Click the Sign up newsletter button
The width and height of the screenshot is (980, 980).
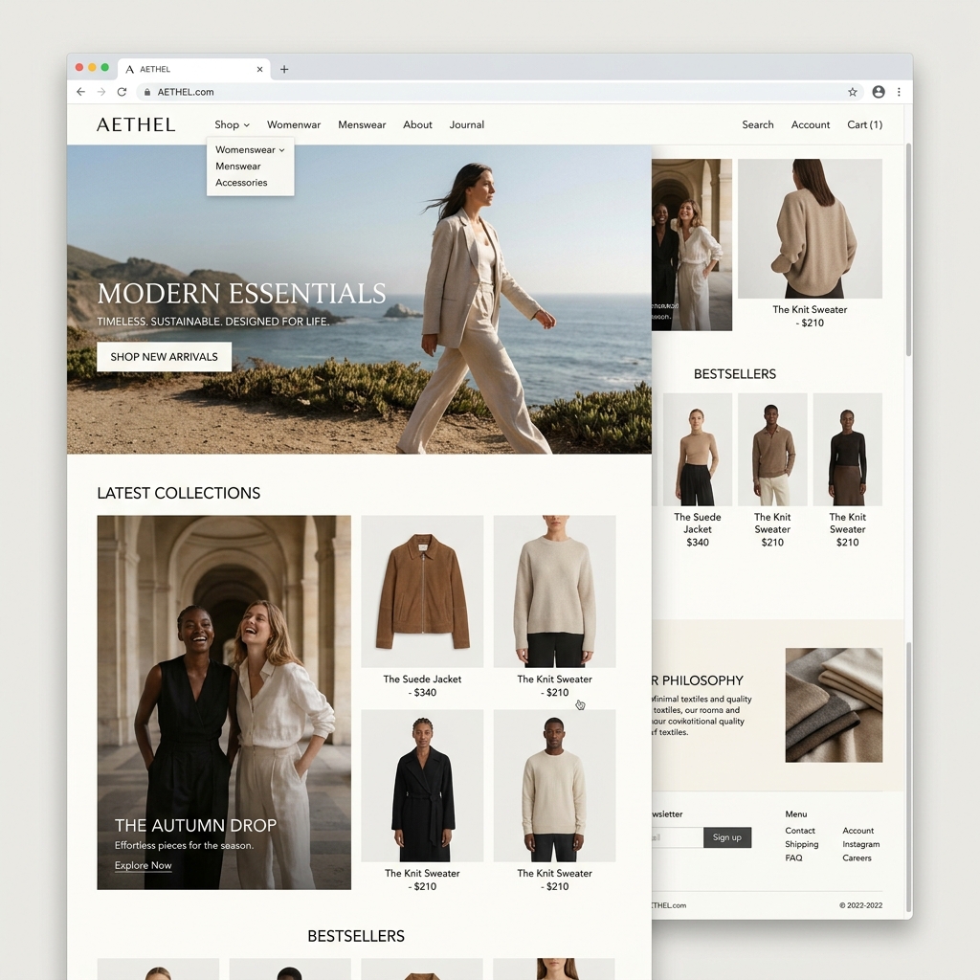(727, 837)
